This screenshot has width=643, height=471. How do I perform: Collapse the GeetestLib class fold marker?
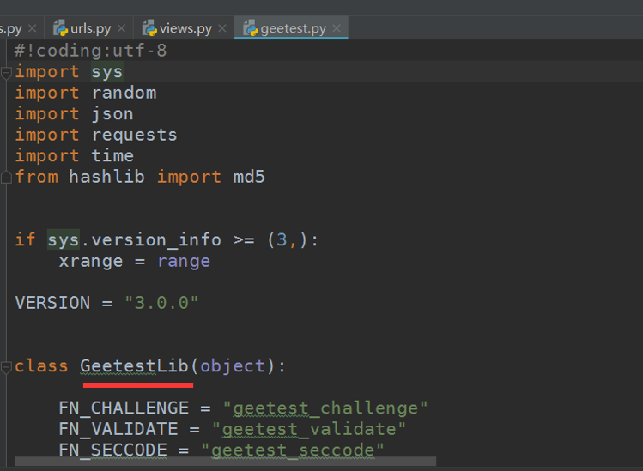pyautogui.click(x=6, y=366)
